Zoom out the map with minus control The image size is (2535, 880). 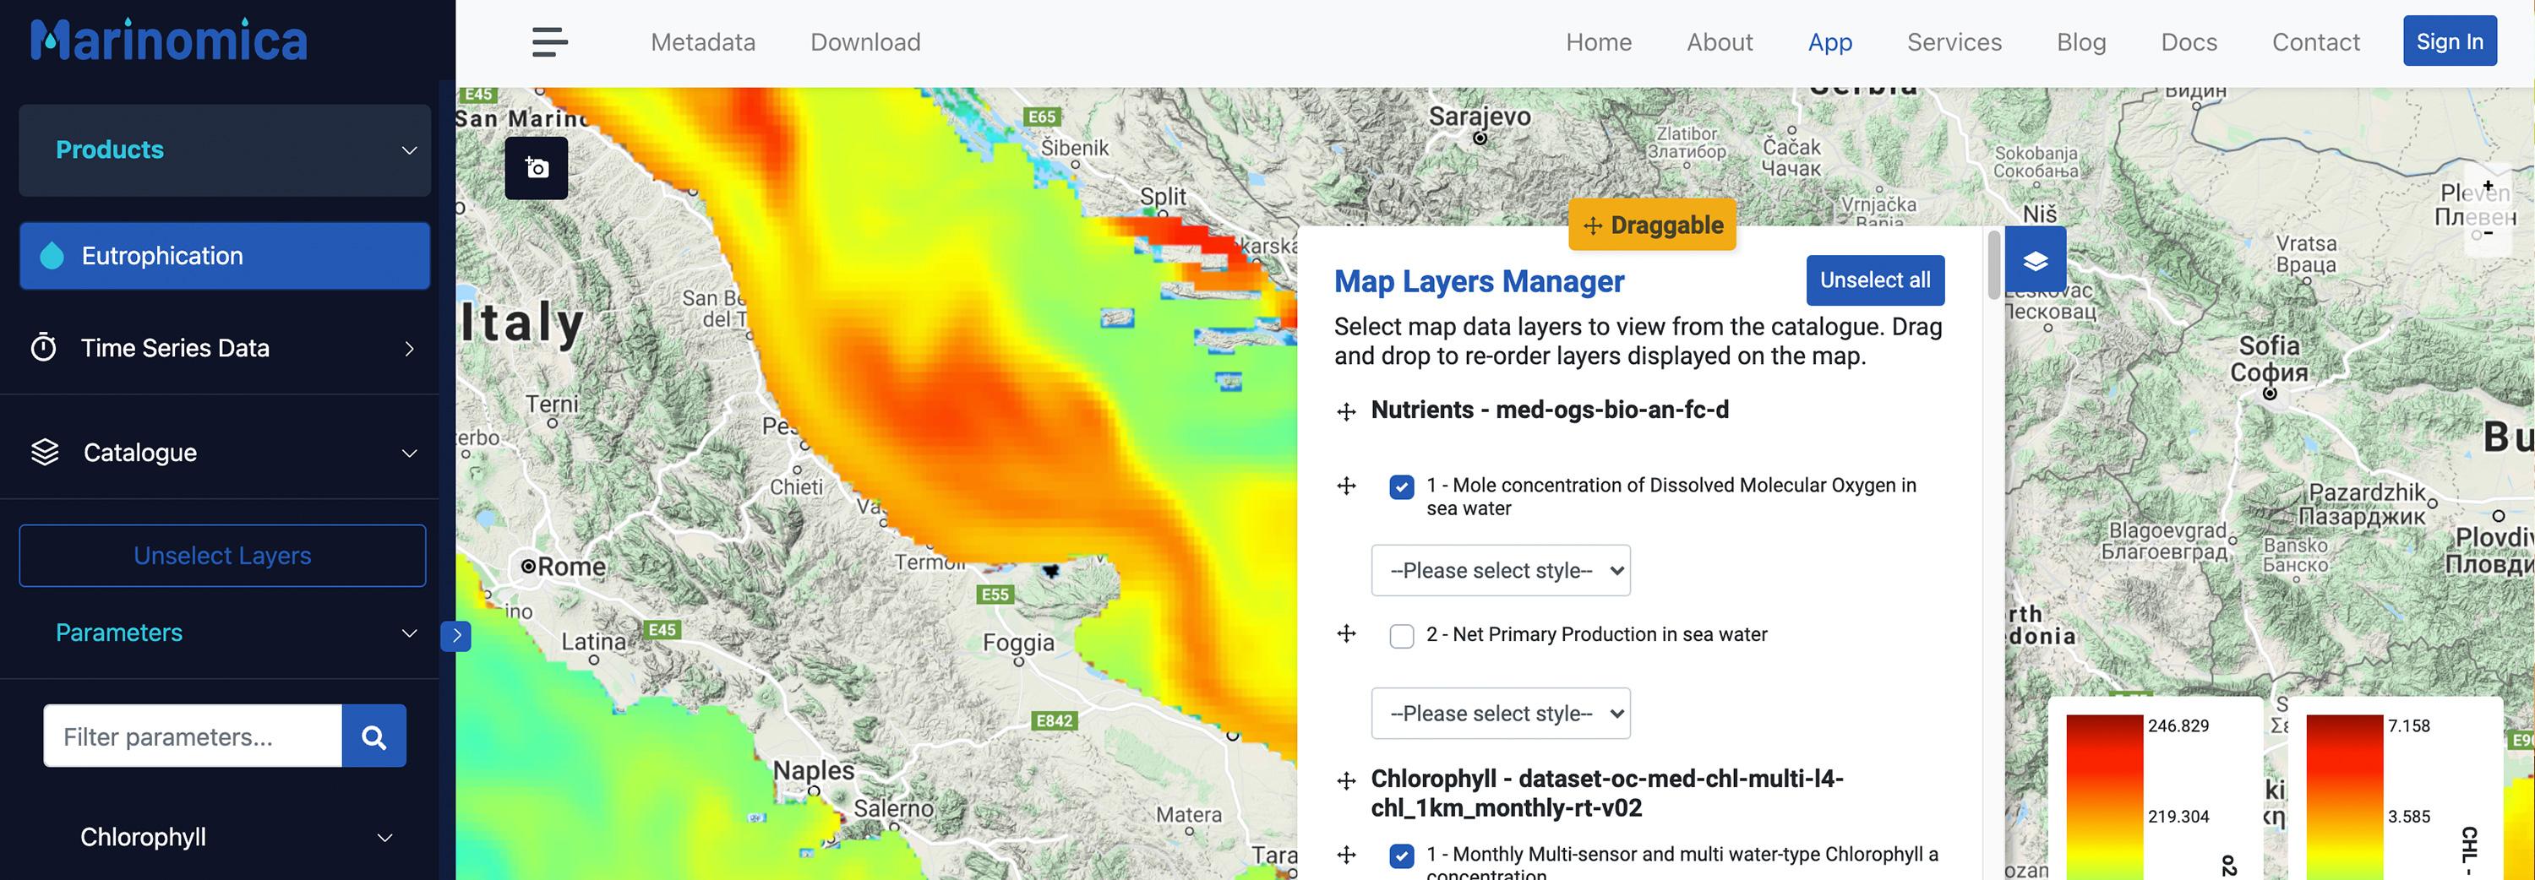click(x=2488, y=233)
